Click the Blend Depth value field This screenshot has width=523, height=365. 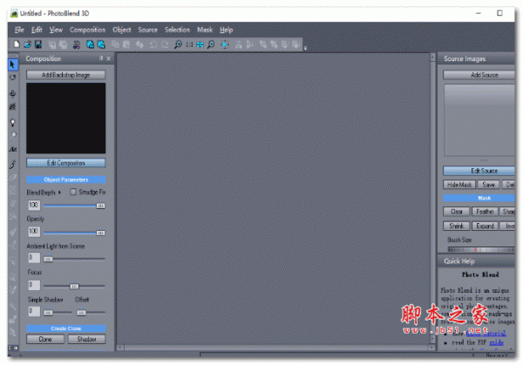point(34,205)
